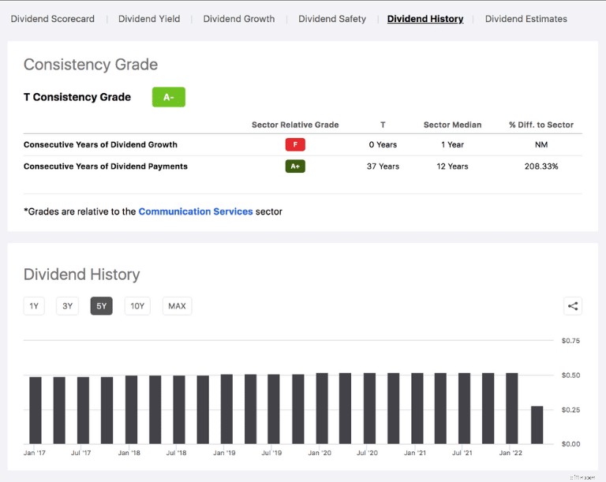Open the Dividend Scorecard tab
Screen dimensions: 606x482
coord(53,19)
